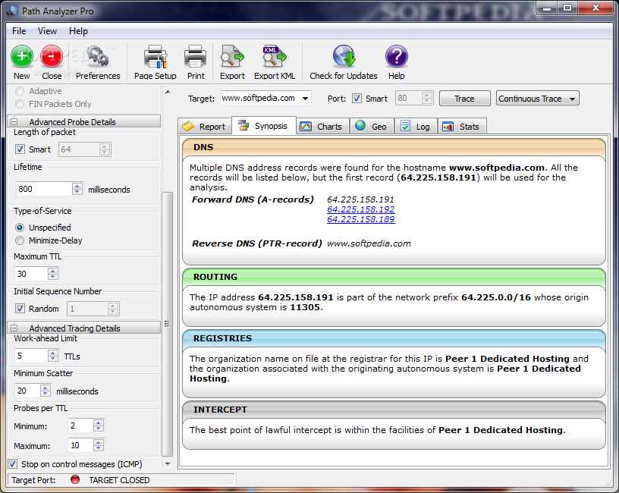
Task: Open Preferences gear icon
Action: [98, 56]
